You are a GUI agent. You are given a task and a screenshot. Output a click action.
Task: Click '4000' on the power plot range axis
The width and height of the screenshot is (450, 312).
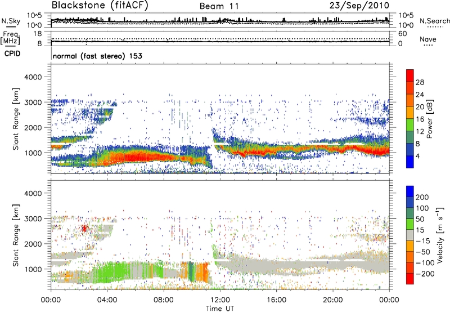(x=33, y=77)
